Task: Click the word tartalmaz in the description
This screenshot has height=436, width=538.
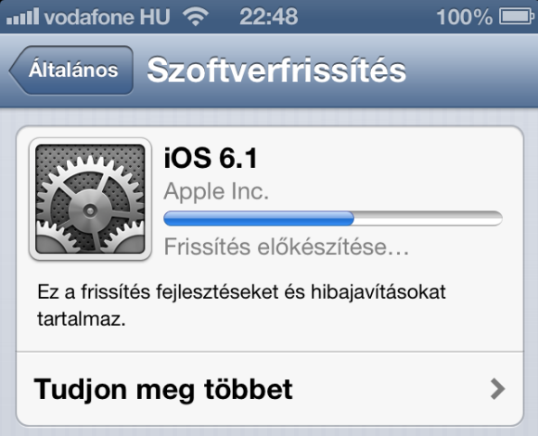Action: (81, 319)
